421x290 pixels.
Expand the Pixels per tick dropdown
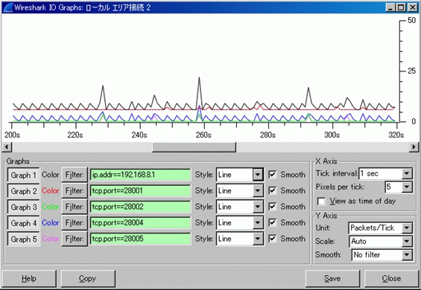pos(407,187)
